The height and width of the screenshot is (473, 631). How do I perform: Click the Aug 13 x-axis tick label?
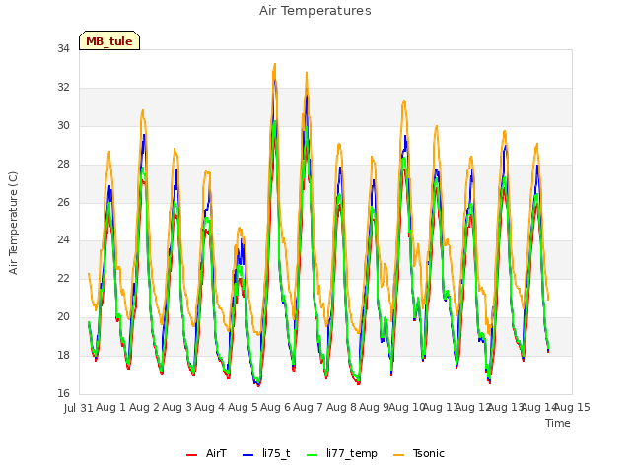point(506,407)
